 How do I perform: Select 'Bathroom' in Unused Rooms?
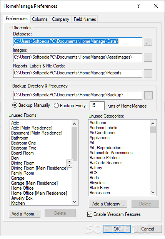[x=20, y=138]
